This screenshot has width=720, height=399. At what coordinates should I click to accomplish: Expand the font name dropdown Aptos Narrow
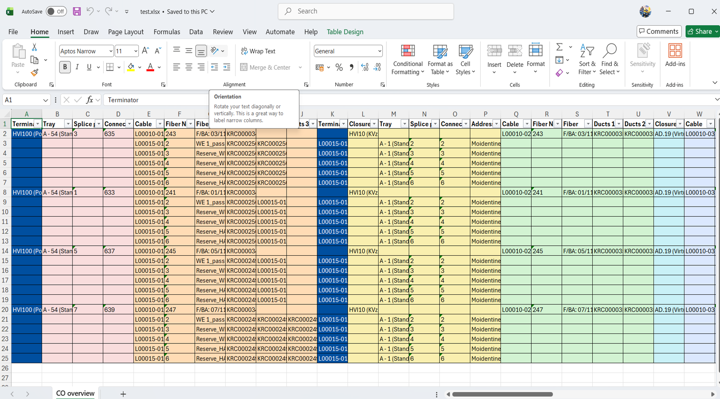tap(110, 51)
